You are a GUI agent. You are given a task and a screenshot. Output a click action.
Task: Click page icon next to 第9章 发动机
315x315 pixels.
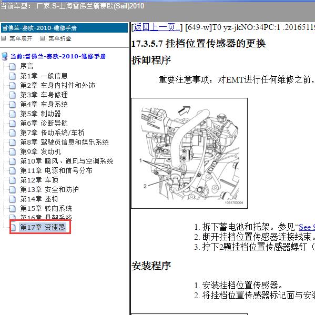tap(13, 151)
